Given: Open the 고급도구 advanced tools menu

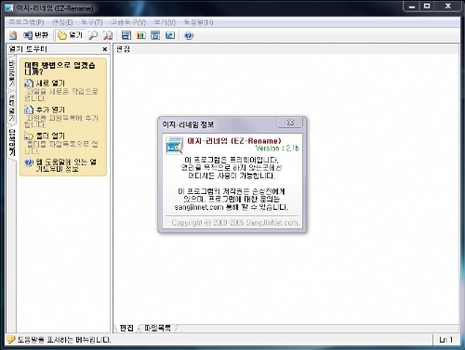Looking at the screenshot, I should pos(128,22).
